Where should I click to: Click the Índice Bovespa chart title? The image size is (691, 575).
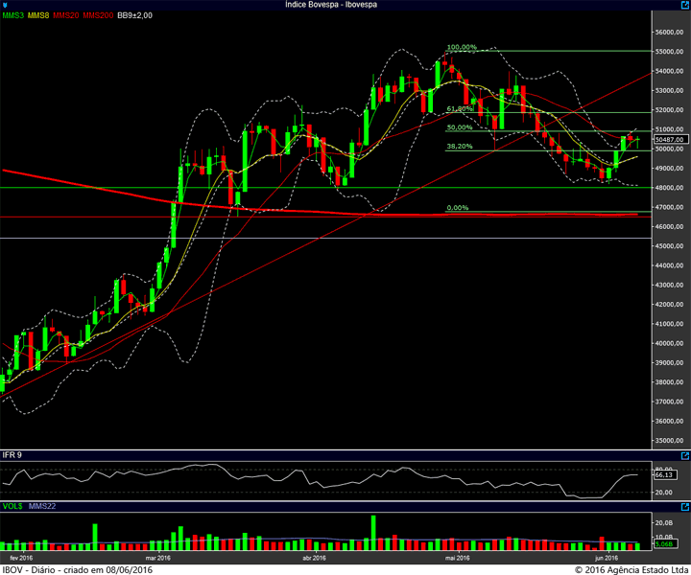click(331, 5)
